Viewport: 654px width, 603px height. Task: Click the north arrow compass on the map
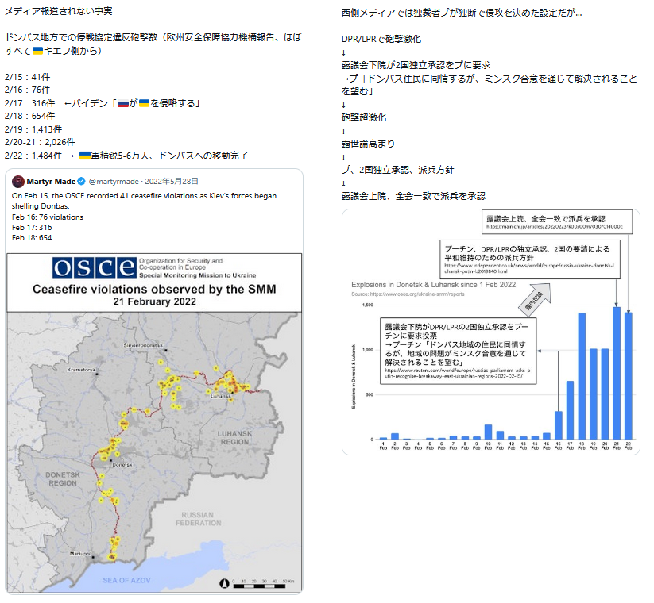point(223,583)
